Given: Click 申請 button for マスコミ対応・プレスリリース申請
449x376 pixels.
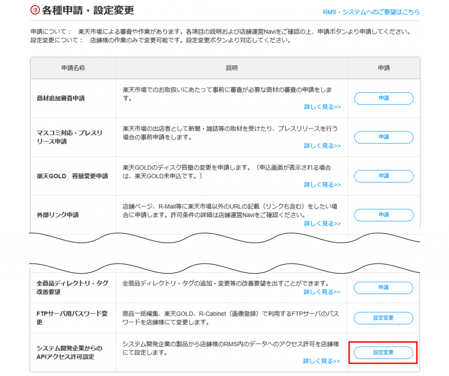Looking at the screenshot, I should [384, 137].
